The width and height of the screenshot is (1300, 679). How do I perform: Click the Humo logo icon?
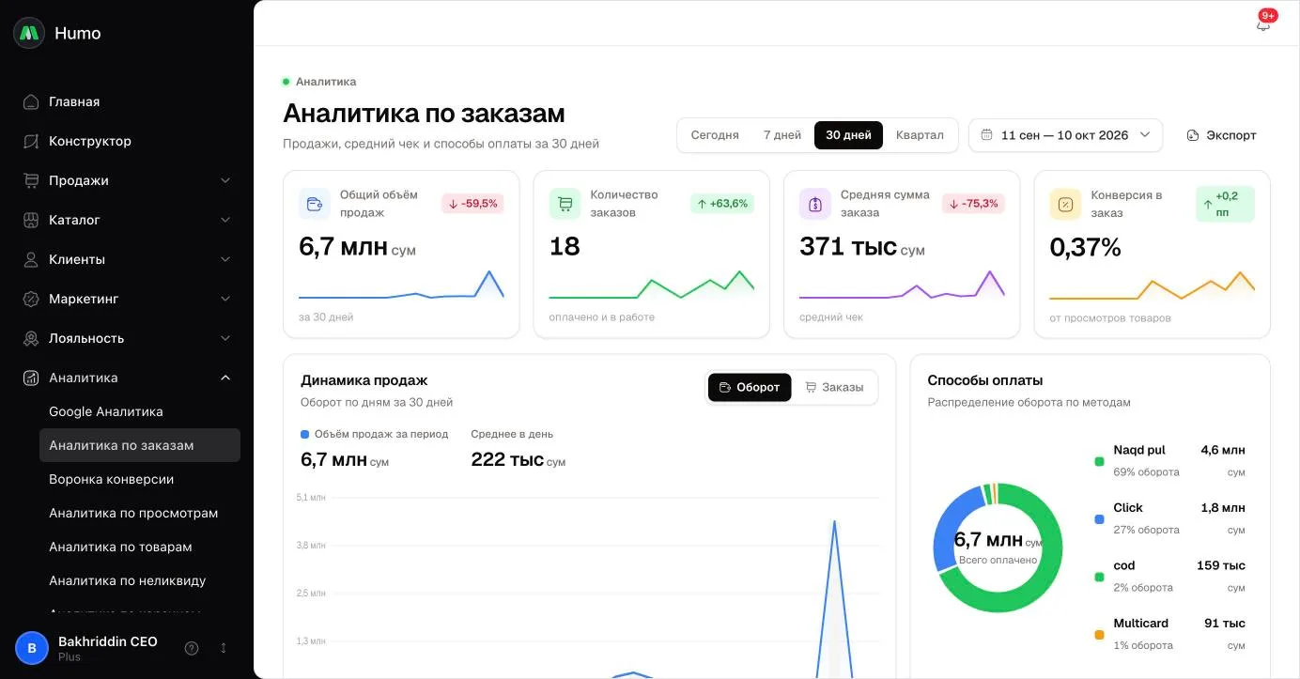[29, 33]
